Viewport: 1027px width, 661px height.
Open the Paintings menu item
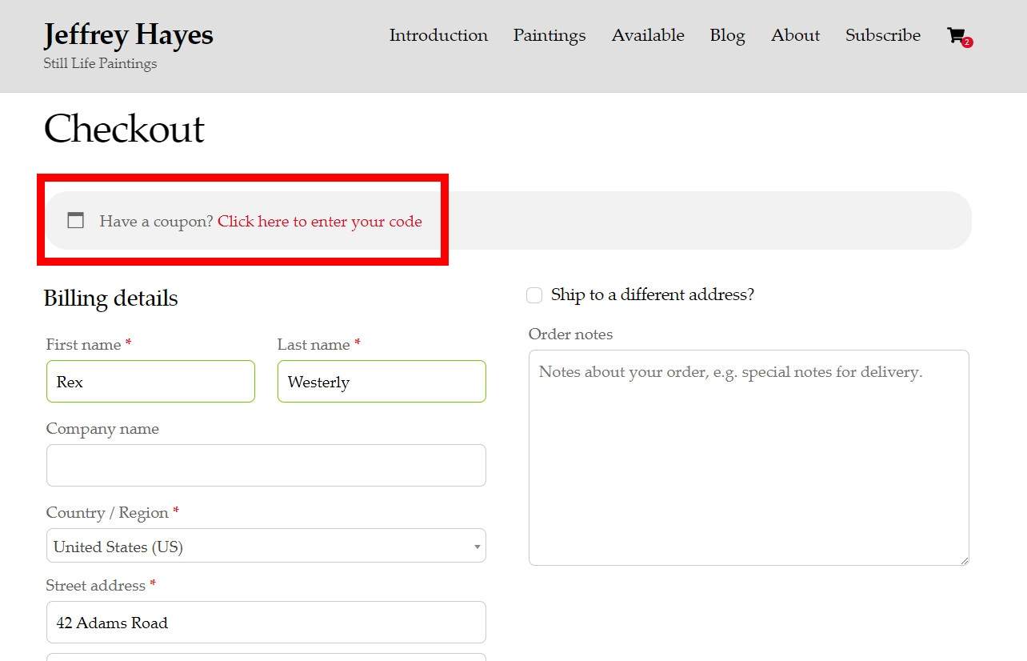point(549,35)
